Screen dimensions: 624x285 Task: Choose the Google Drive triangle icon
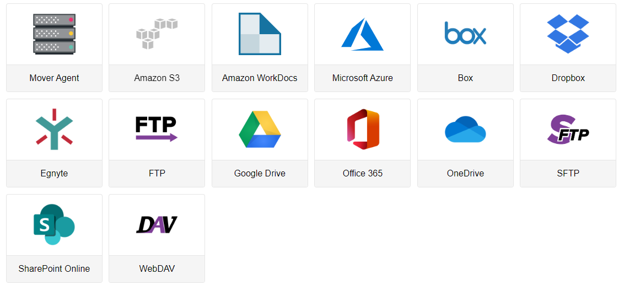pyautogui.click(x=260, y=130)
